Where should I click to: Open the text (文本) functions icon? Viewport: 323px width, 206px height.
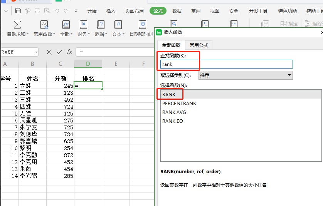118,25
